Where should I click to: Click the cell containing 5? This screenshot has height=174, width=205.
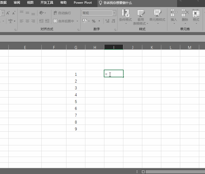pyautogui.click(x=76, y=101)
